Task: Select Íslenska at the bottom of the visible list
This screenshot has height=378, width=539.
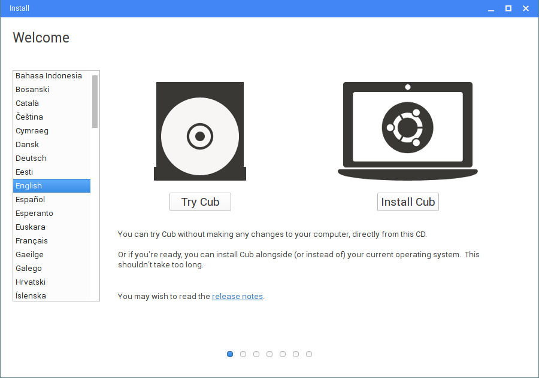Action: [52, 295]
